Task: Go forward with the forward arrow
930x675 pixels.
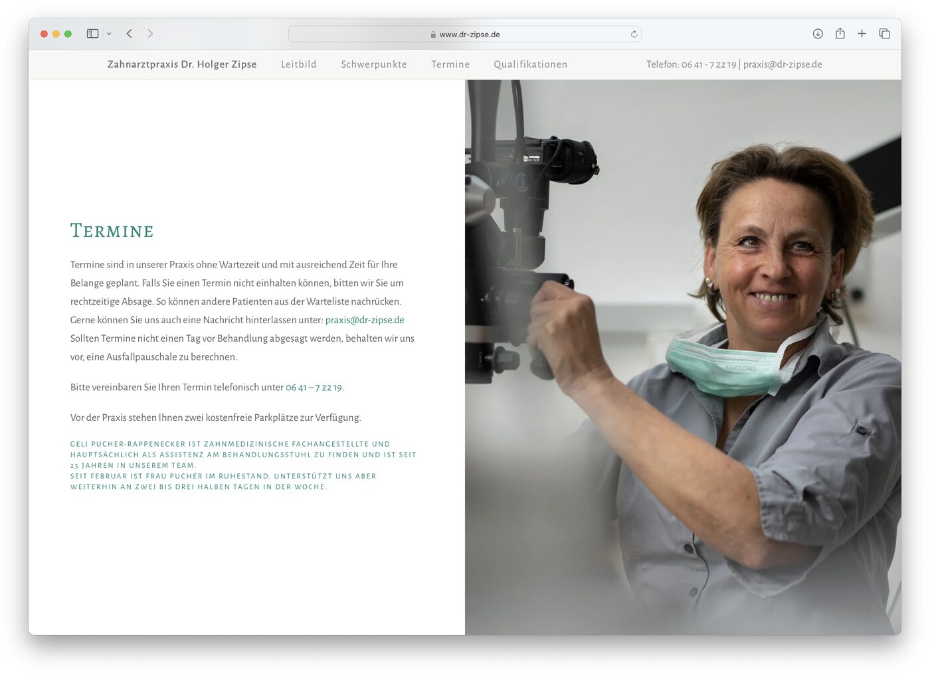Action: pyautogui.click(x=150, y=34)
